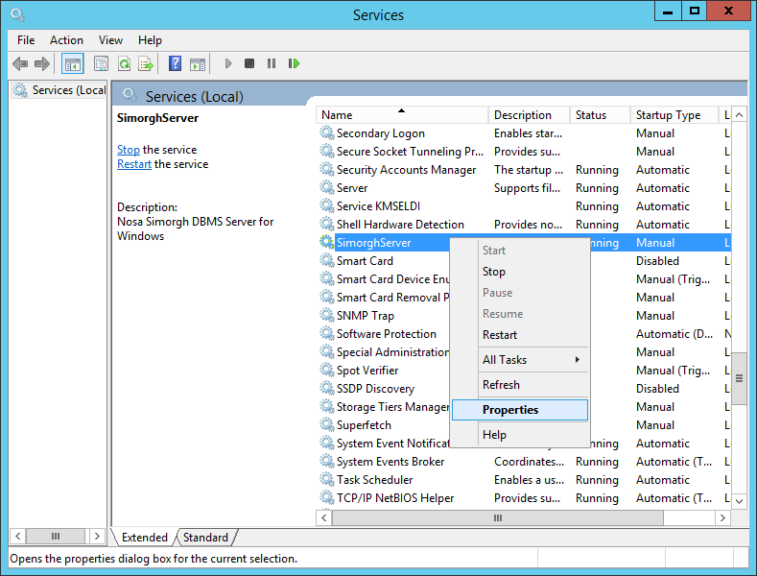Screen dimensions: 757x576
Task: Switch to the Standard tab
Action: [x=205, y=538]
